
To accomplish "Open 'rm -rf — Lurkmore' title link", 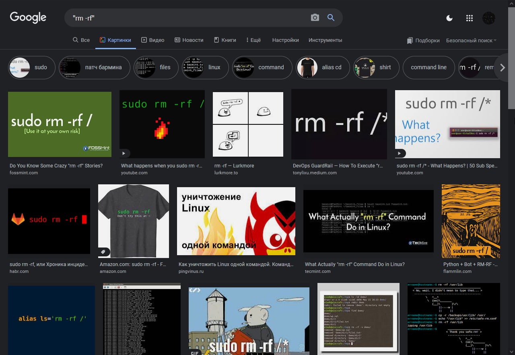I will 234,165.
